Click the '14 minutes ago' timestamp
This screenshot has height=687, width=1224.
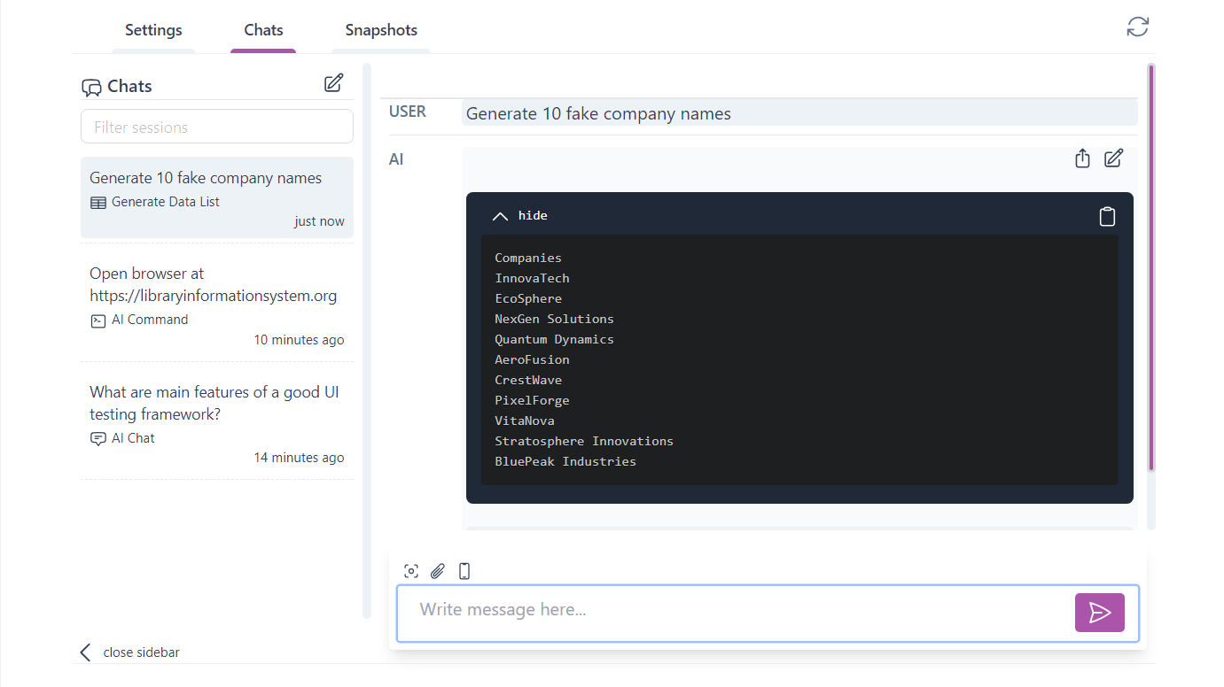[x=299, y=458]
